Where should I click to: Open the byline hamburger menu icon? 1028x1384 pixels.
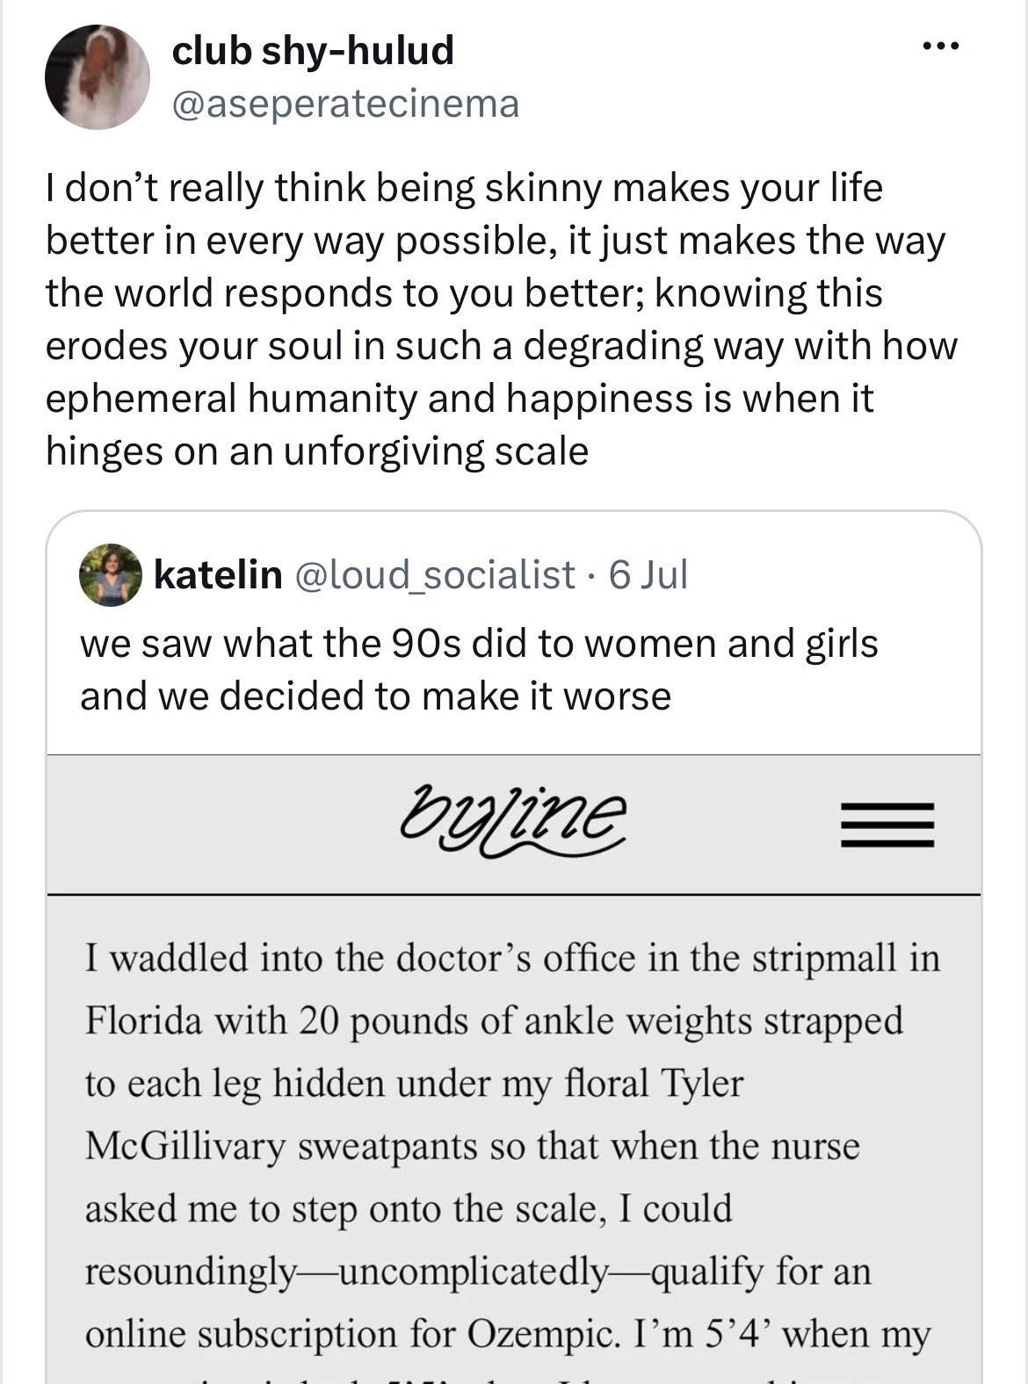(x=887, y=825)
